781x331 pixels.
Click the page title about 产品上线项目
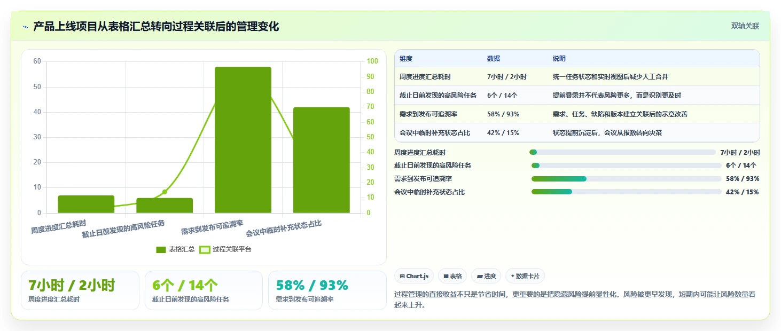156,26
